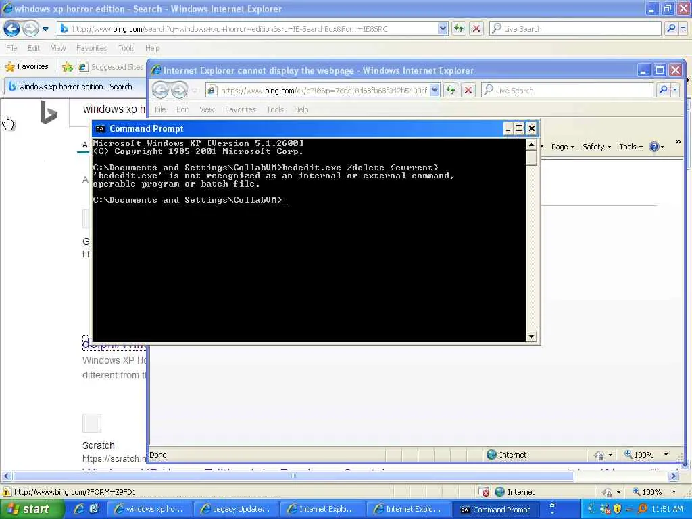Open search provider dropdown in back IE window
This screenshot has width=692, height=519.
pos(683,28)
